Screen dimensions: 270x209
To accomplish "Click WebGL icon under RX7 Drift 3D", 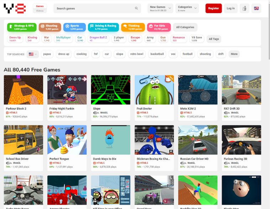I will (x=227, y=113).
